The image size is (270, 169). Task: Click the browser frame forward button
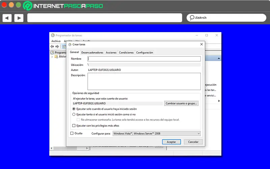19,18
